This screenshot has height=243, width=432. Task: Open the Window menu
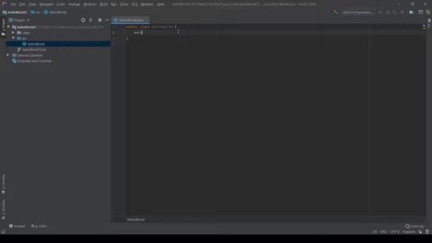[147, 4]
